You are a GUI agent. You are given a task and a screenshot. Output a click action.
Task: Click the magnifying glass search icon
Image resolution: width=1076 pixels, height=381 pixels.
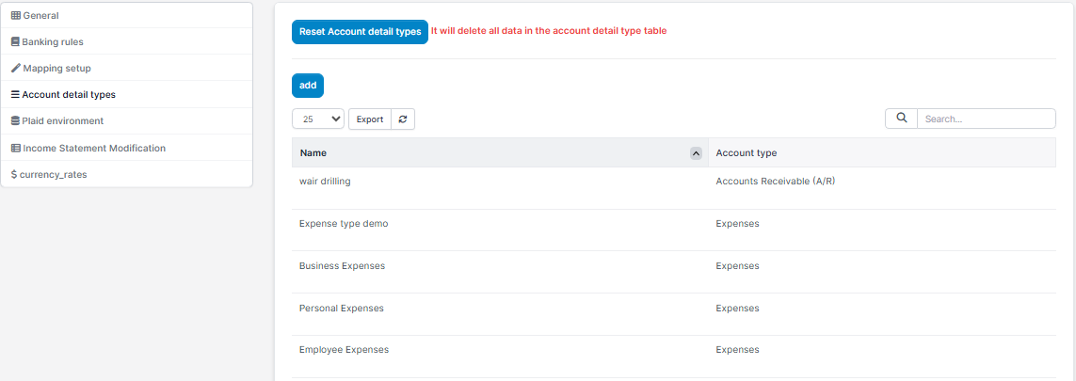(901, 119)
